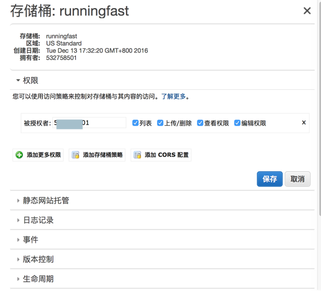The width and height of the screenshot is (321, 291).
Task: Click the vertical scrollbar on right edge
Action: coord(320,108)
